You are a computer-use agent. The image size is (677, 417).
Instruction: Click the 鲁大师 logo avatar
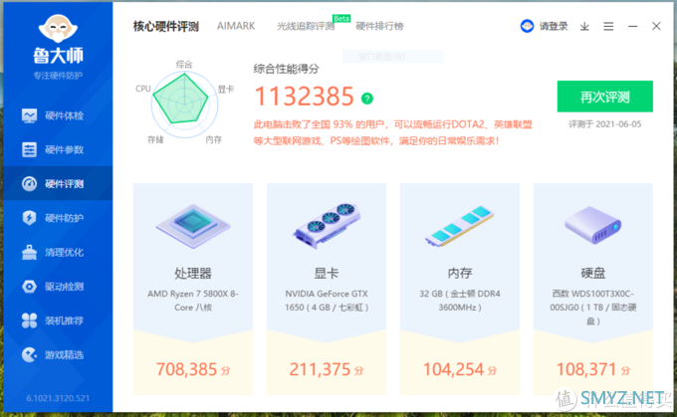click(58, 28)
